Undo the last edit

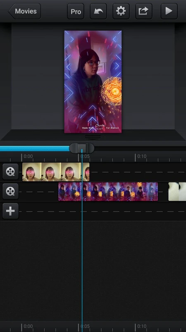tap(98, 11)
